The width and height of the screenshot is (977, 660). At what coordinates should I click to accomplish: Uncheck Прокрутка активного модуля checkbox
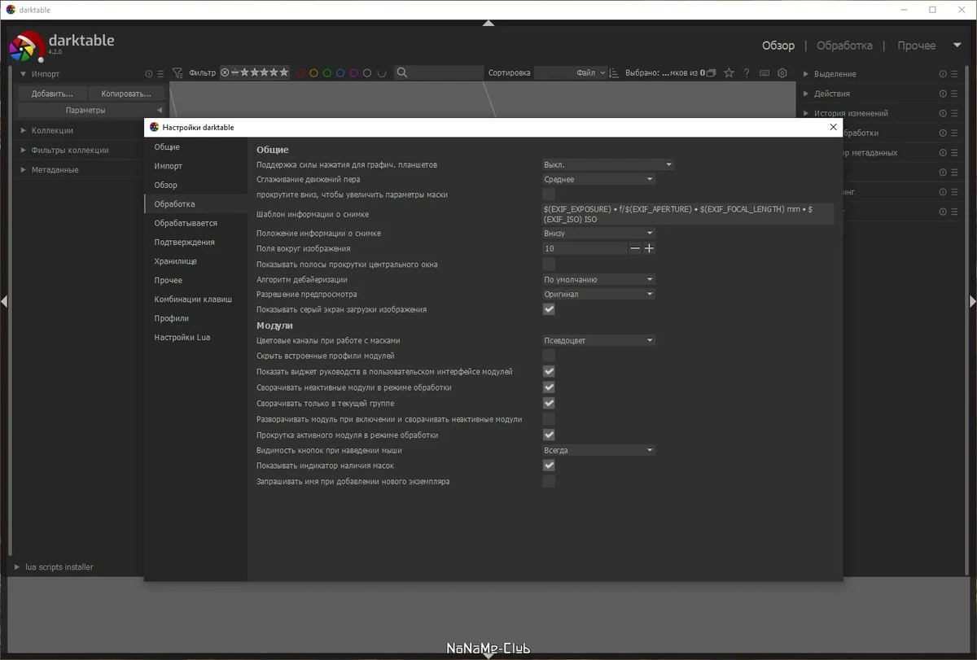[x=549, y=435]
